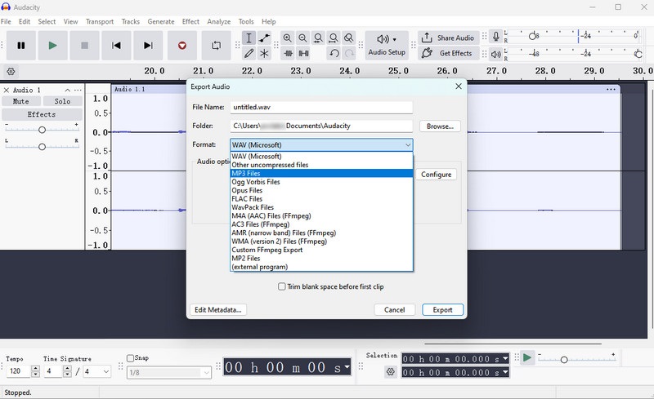Open the clip menu dots on Audio 1.1 clip
Screen dimensions: 654x399
611,89
